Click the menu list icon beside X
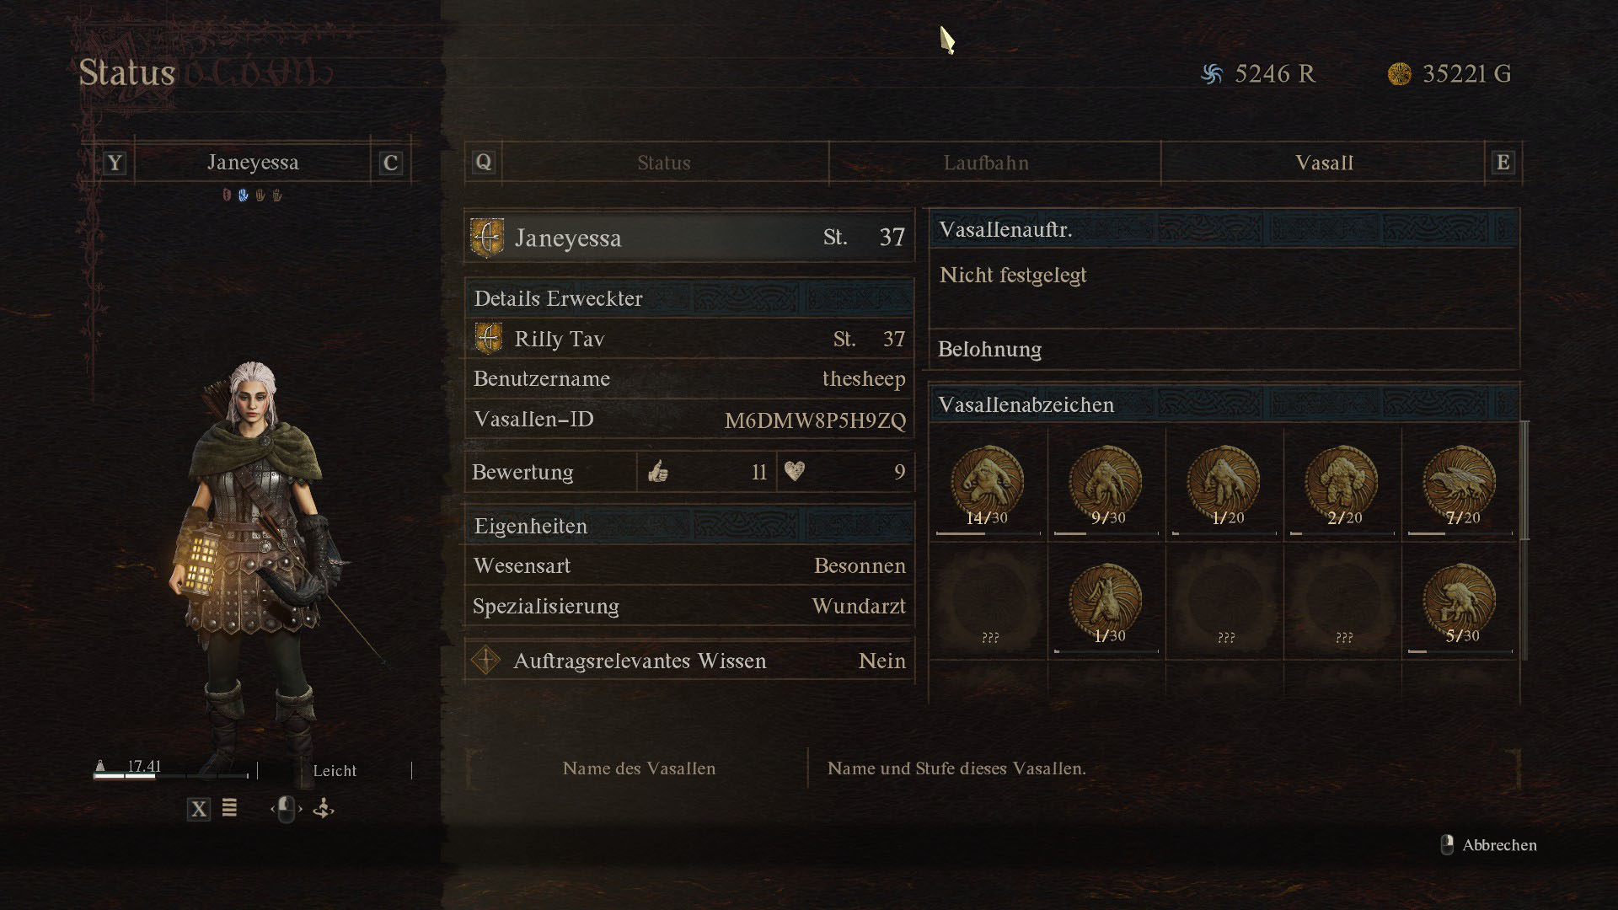 [229, 809]
